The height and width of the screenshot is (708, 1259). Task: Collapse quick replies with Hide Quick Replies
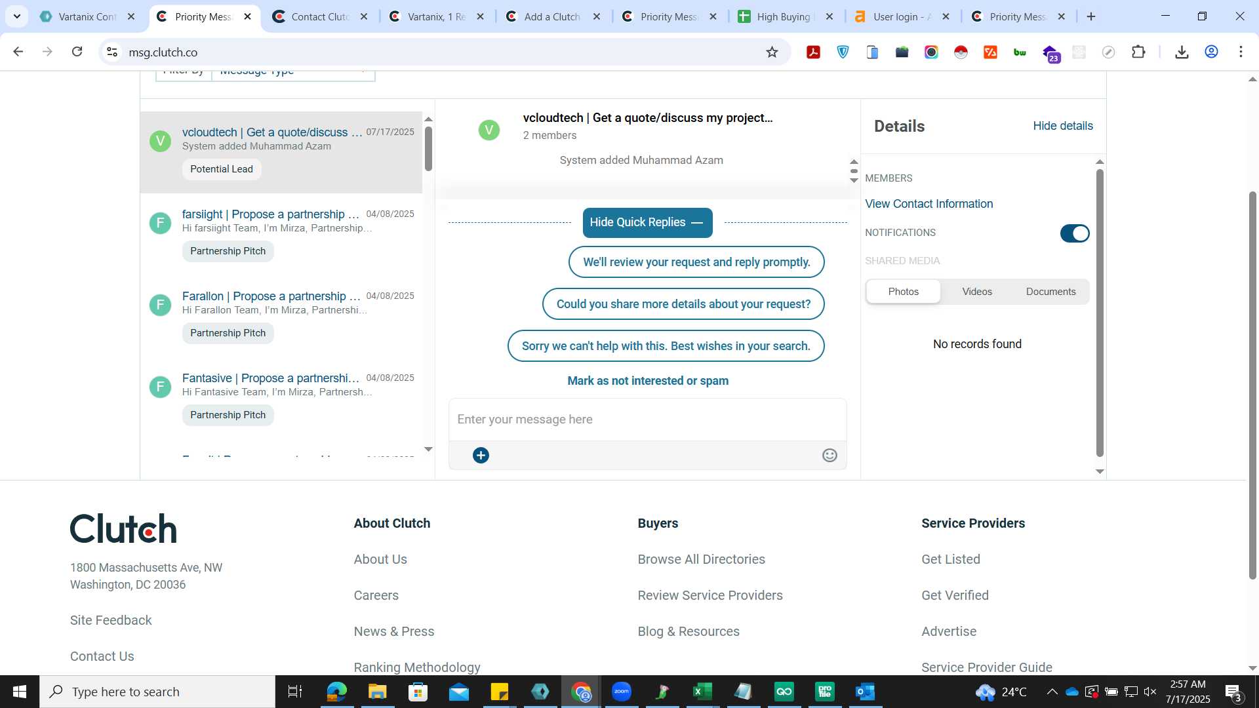647,222
